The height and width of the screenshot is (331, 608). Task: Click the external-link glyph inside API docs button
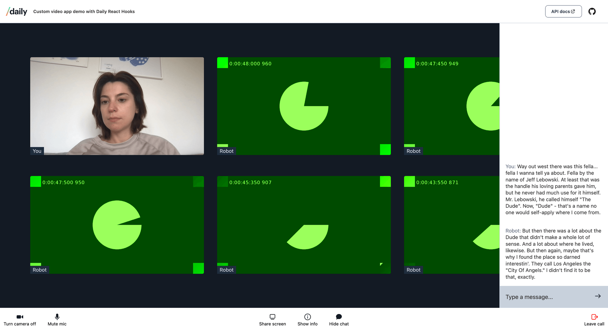[x=573, y=11]
